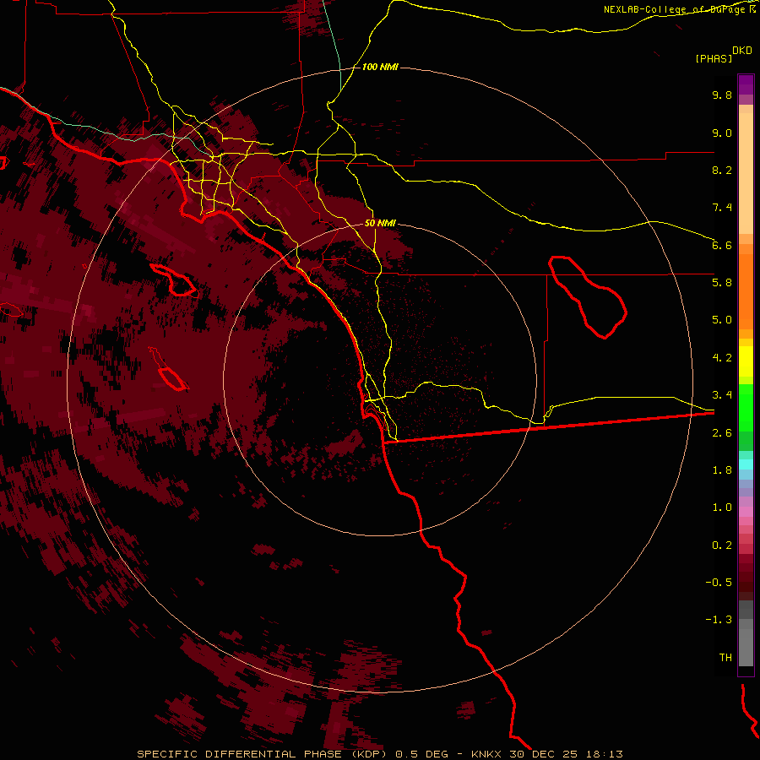Pick the 5.8 scale label
The image size is (760, 760).
(x=722, y=283)
